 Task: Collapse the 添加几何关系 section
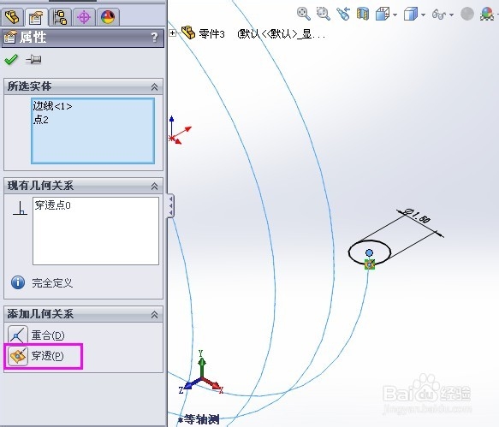click(154, 314)
